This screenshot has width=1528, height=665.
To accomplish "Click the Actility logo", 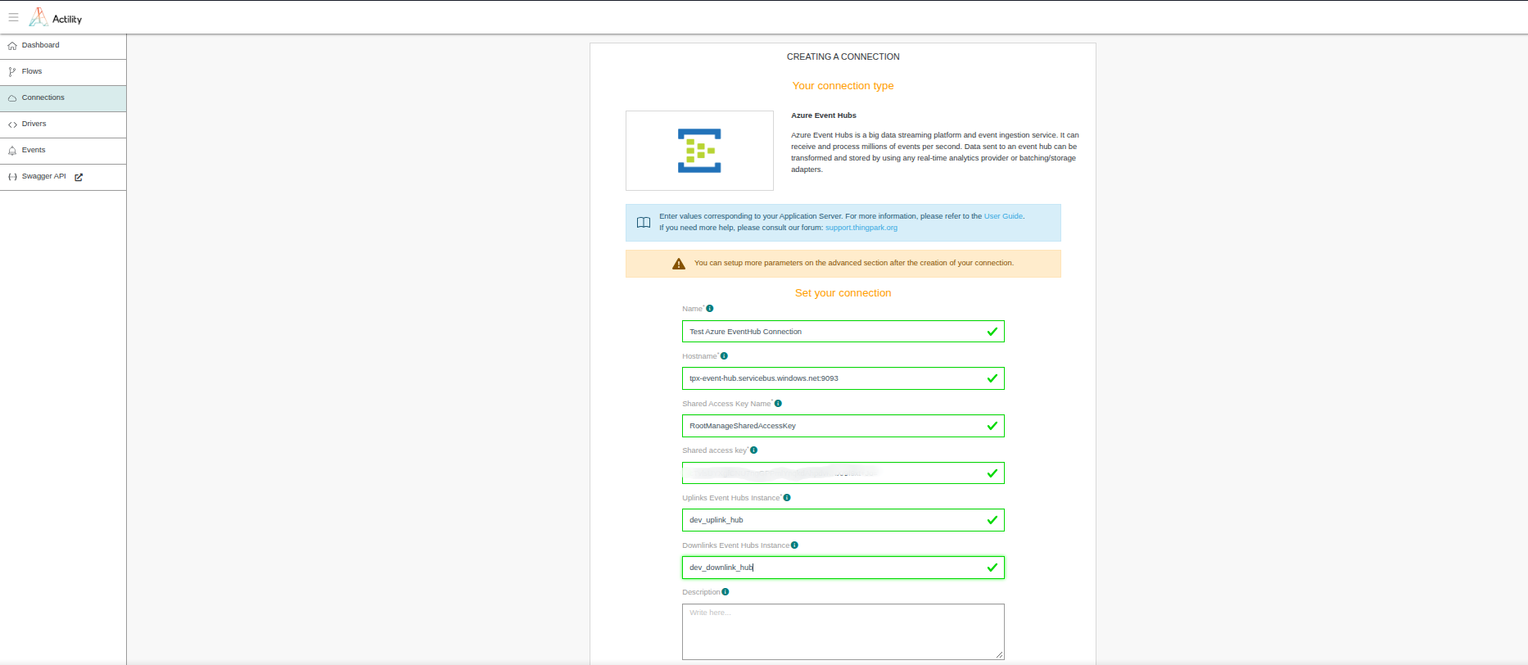I will [x=56, y=17].
